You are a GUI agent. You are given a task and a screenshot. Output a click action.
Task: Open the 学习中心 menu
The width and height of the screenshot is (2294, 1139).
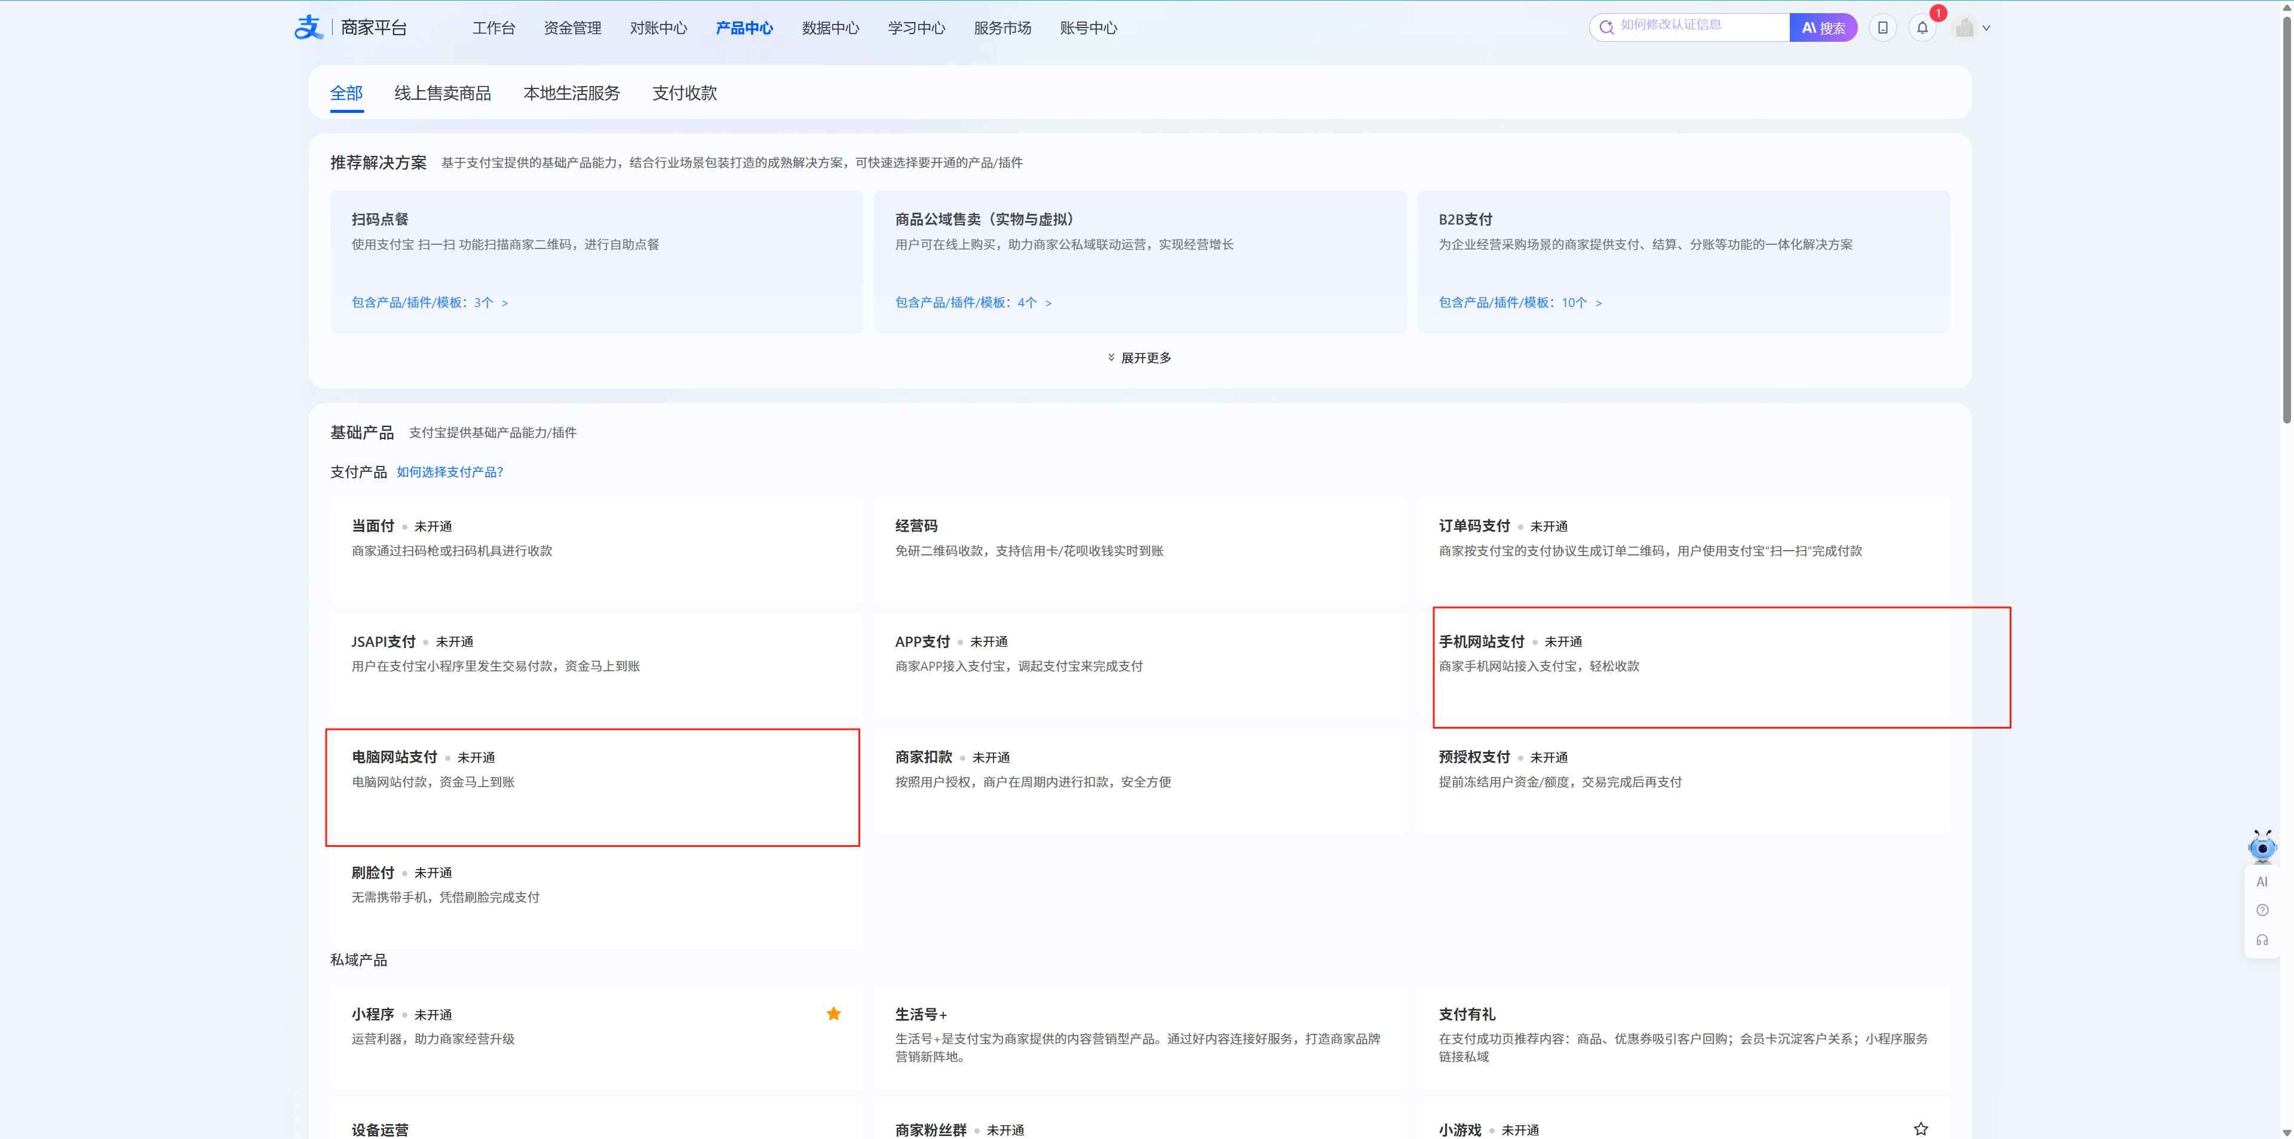916,27
